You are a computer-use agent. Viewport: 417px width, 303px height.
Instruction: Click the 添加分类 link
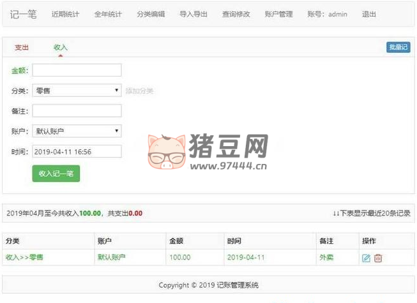(x=140, y=91)
